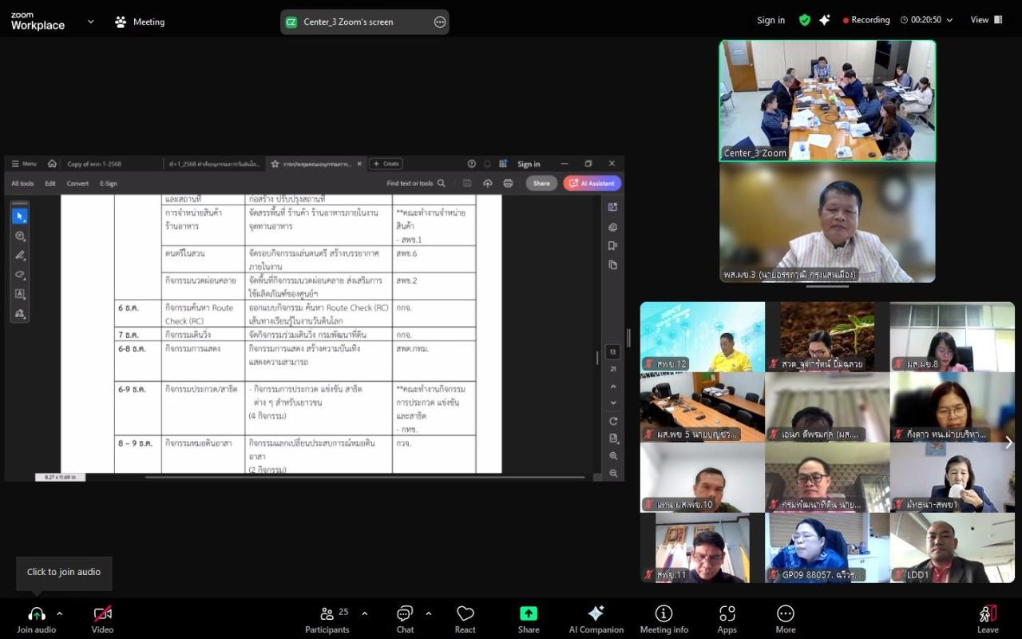1022x639 pixels.
Task: Open the Participants panel
Action: coord(327,619)
